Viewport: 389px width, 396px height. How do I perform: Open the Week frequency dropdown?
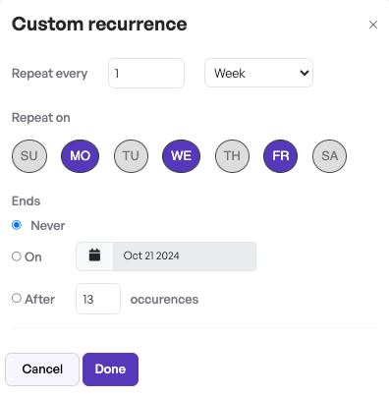[x=258, y=73]
